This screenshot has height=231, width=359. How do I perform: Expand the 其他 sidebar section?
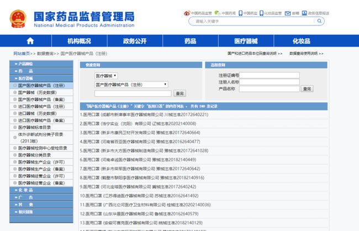pyautogui.click(x=41, y=204)
